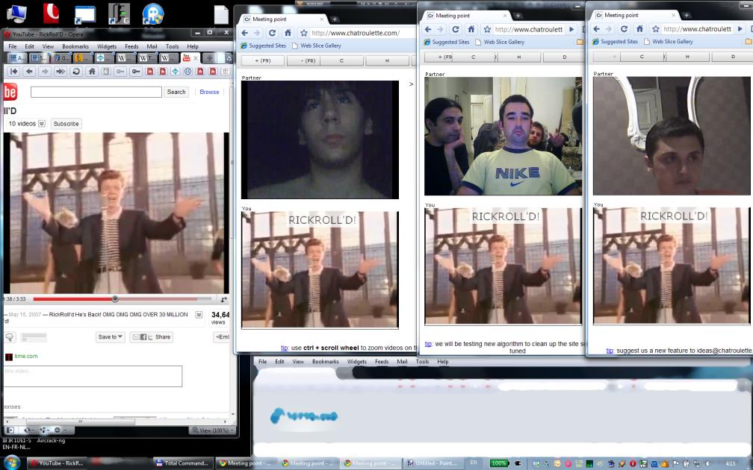The image size is (753, 470).
Task: Open Opera's closed tabs trash icon
Action: 228,58
